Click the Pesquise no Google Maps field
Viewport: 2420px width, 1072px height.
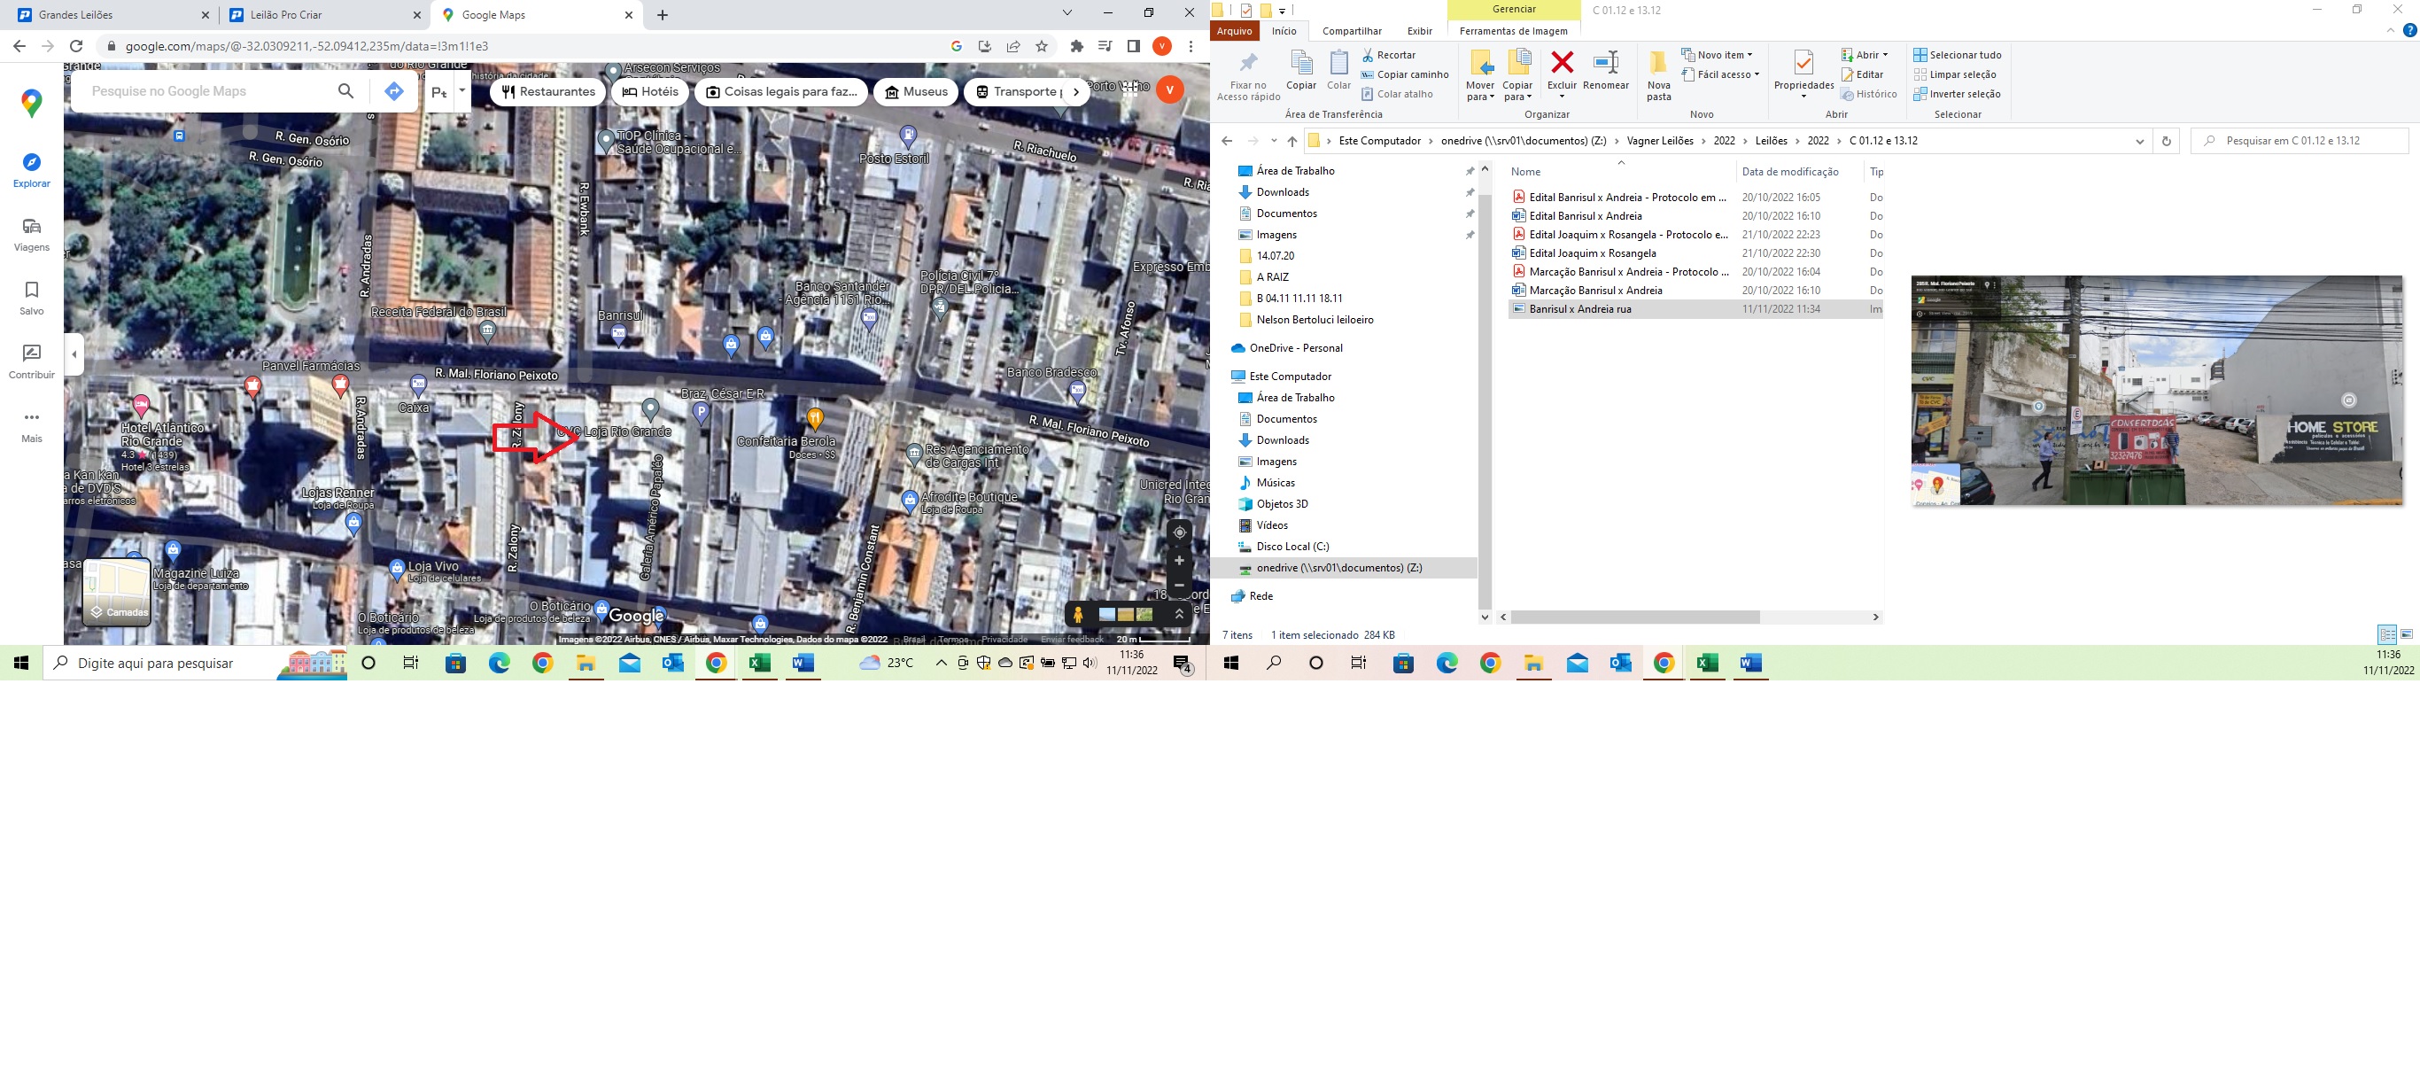206,91
